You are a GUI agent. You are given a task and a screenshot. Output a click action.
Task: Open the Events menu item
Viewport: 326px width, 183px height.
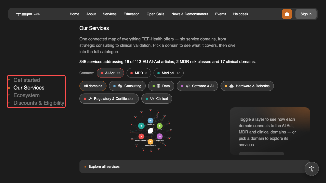tap(221, 14)
